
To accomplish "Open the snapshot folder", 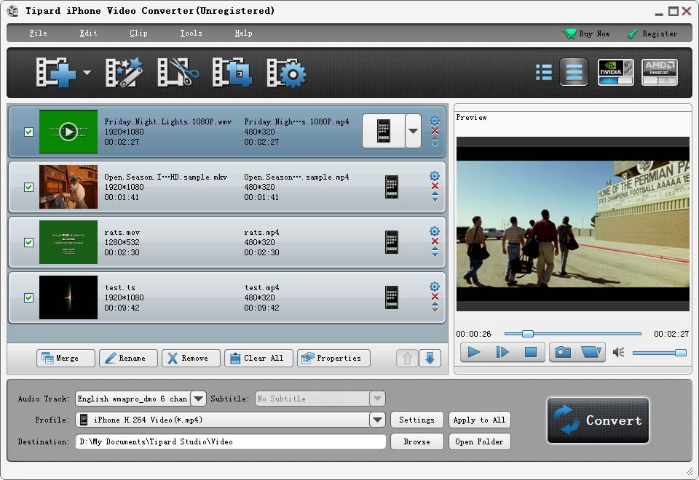I will (x=591, y=352).
